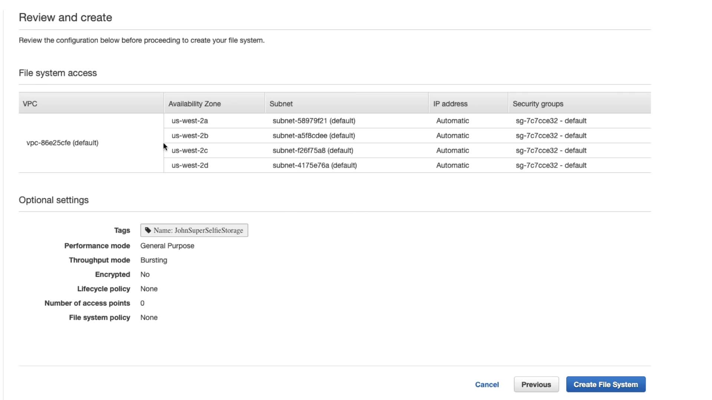The width and height of the screenshot is (712, 400).
Task: Click the General Purpose performance mode value
Action: point(167,246)
